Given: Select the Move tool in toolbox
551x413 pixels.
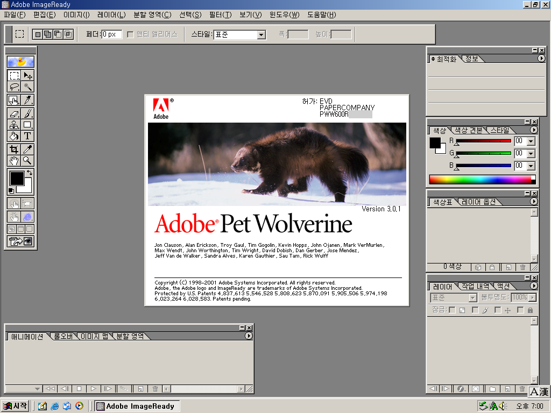Looking at the screenshot, I should [x=27, y=75].
